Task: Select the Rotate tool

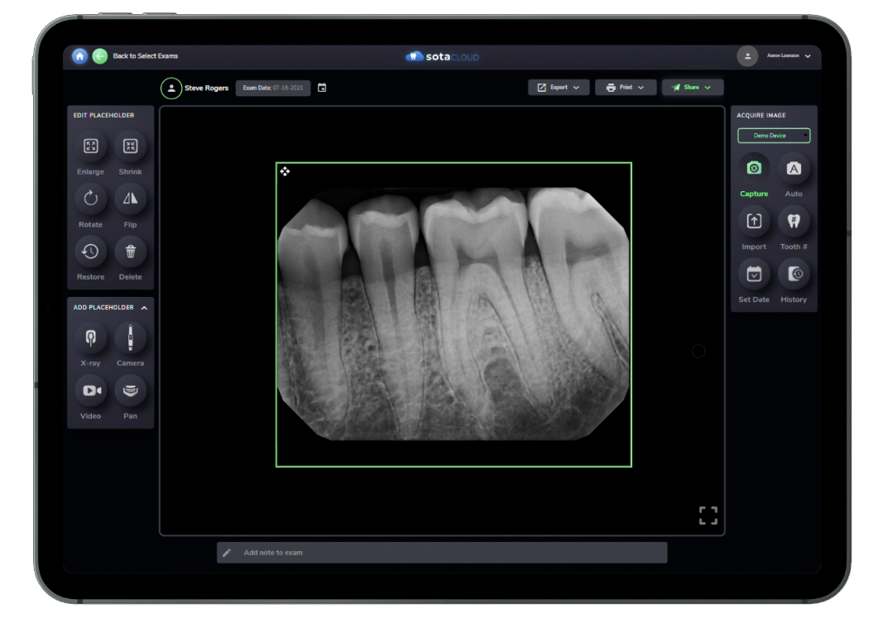Action: pyautogui.click(x=90, y=199)
